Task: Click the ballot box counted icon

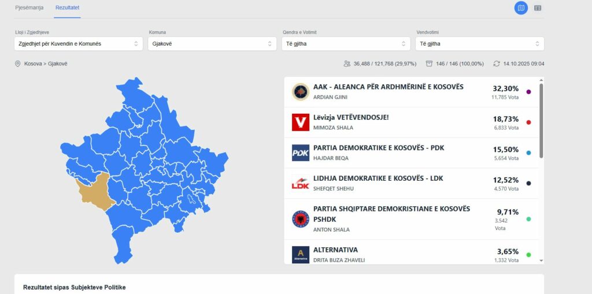Action: click(429, 64)
